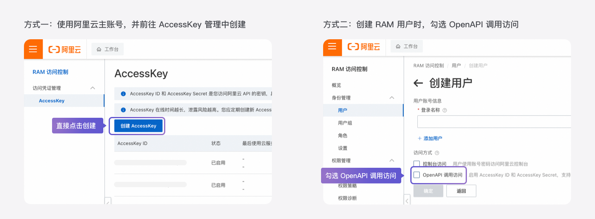Click Alibaba Cloud logo in left panel
The image size is (595, 219).
(64, 50)
